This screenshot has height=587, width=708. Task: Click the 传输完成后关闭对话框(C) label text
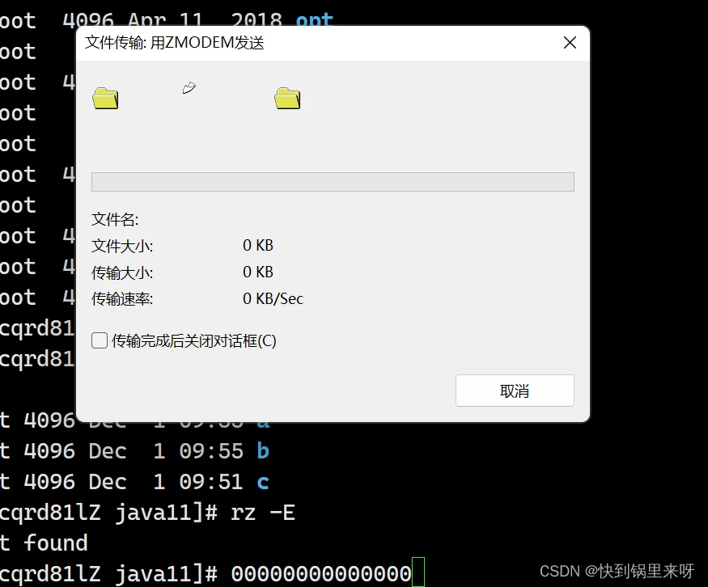coord(194,341)
